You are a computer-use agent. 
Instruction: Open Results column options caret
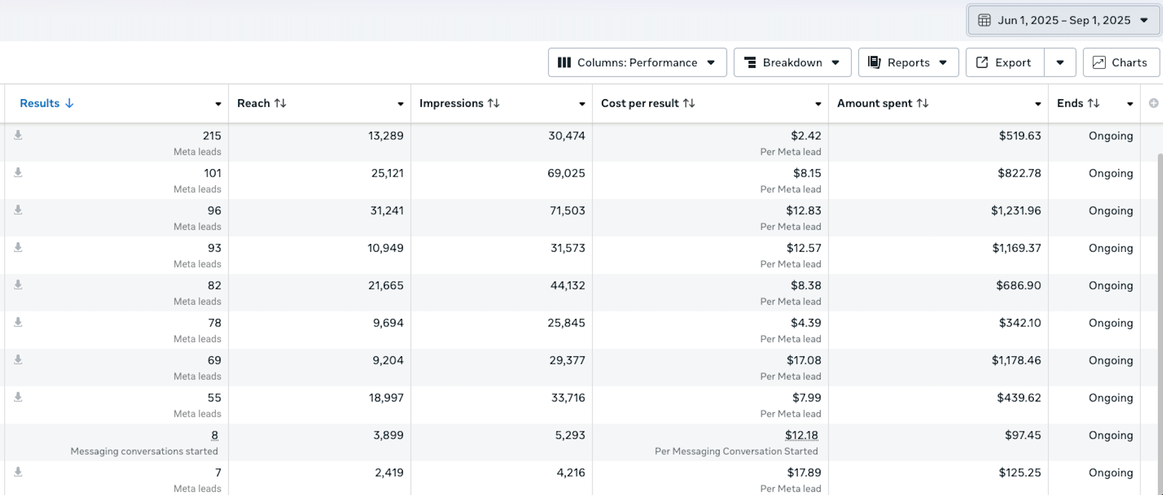[x=218, y=104]
